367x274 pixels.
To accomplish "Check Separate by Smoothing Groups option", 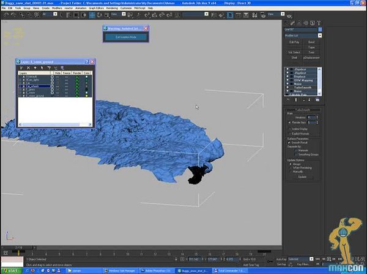I will 296,154.
